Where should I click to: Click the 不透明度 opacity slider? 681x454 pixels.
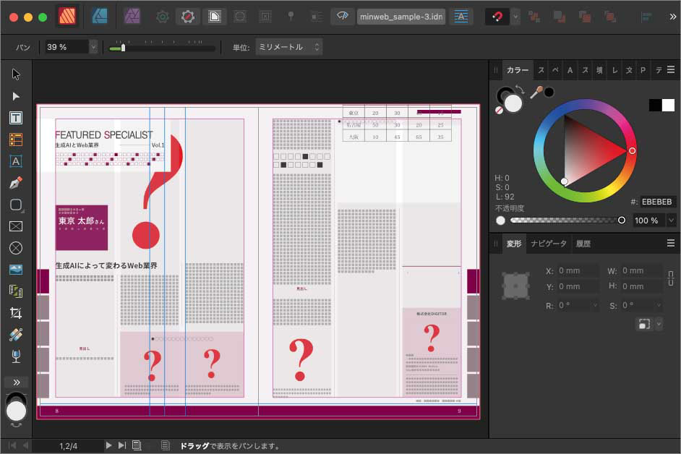[567, 219]
